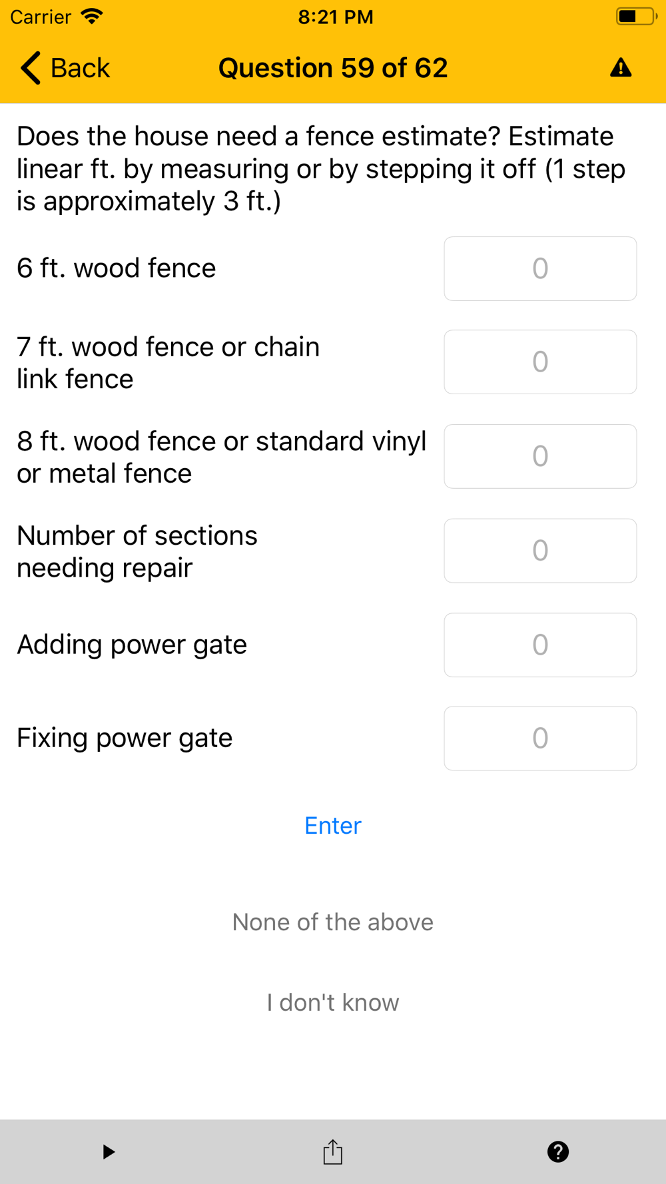This screenshot has width=666, height=1184.
Task: Select the 8 ft. wood fence input box
Action: (x=540, y=456)
